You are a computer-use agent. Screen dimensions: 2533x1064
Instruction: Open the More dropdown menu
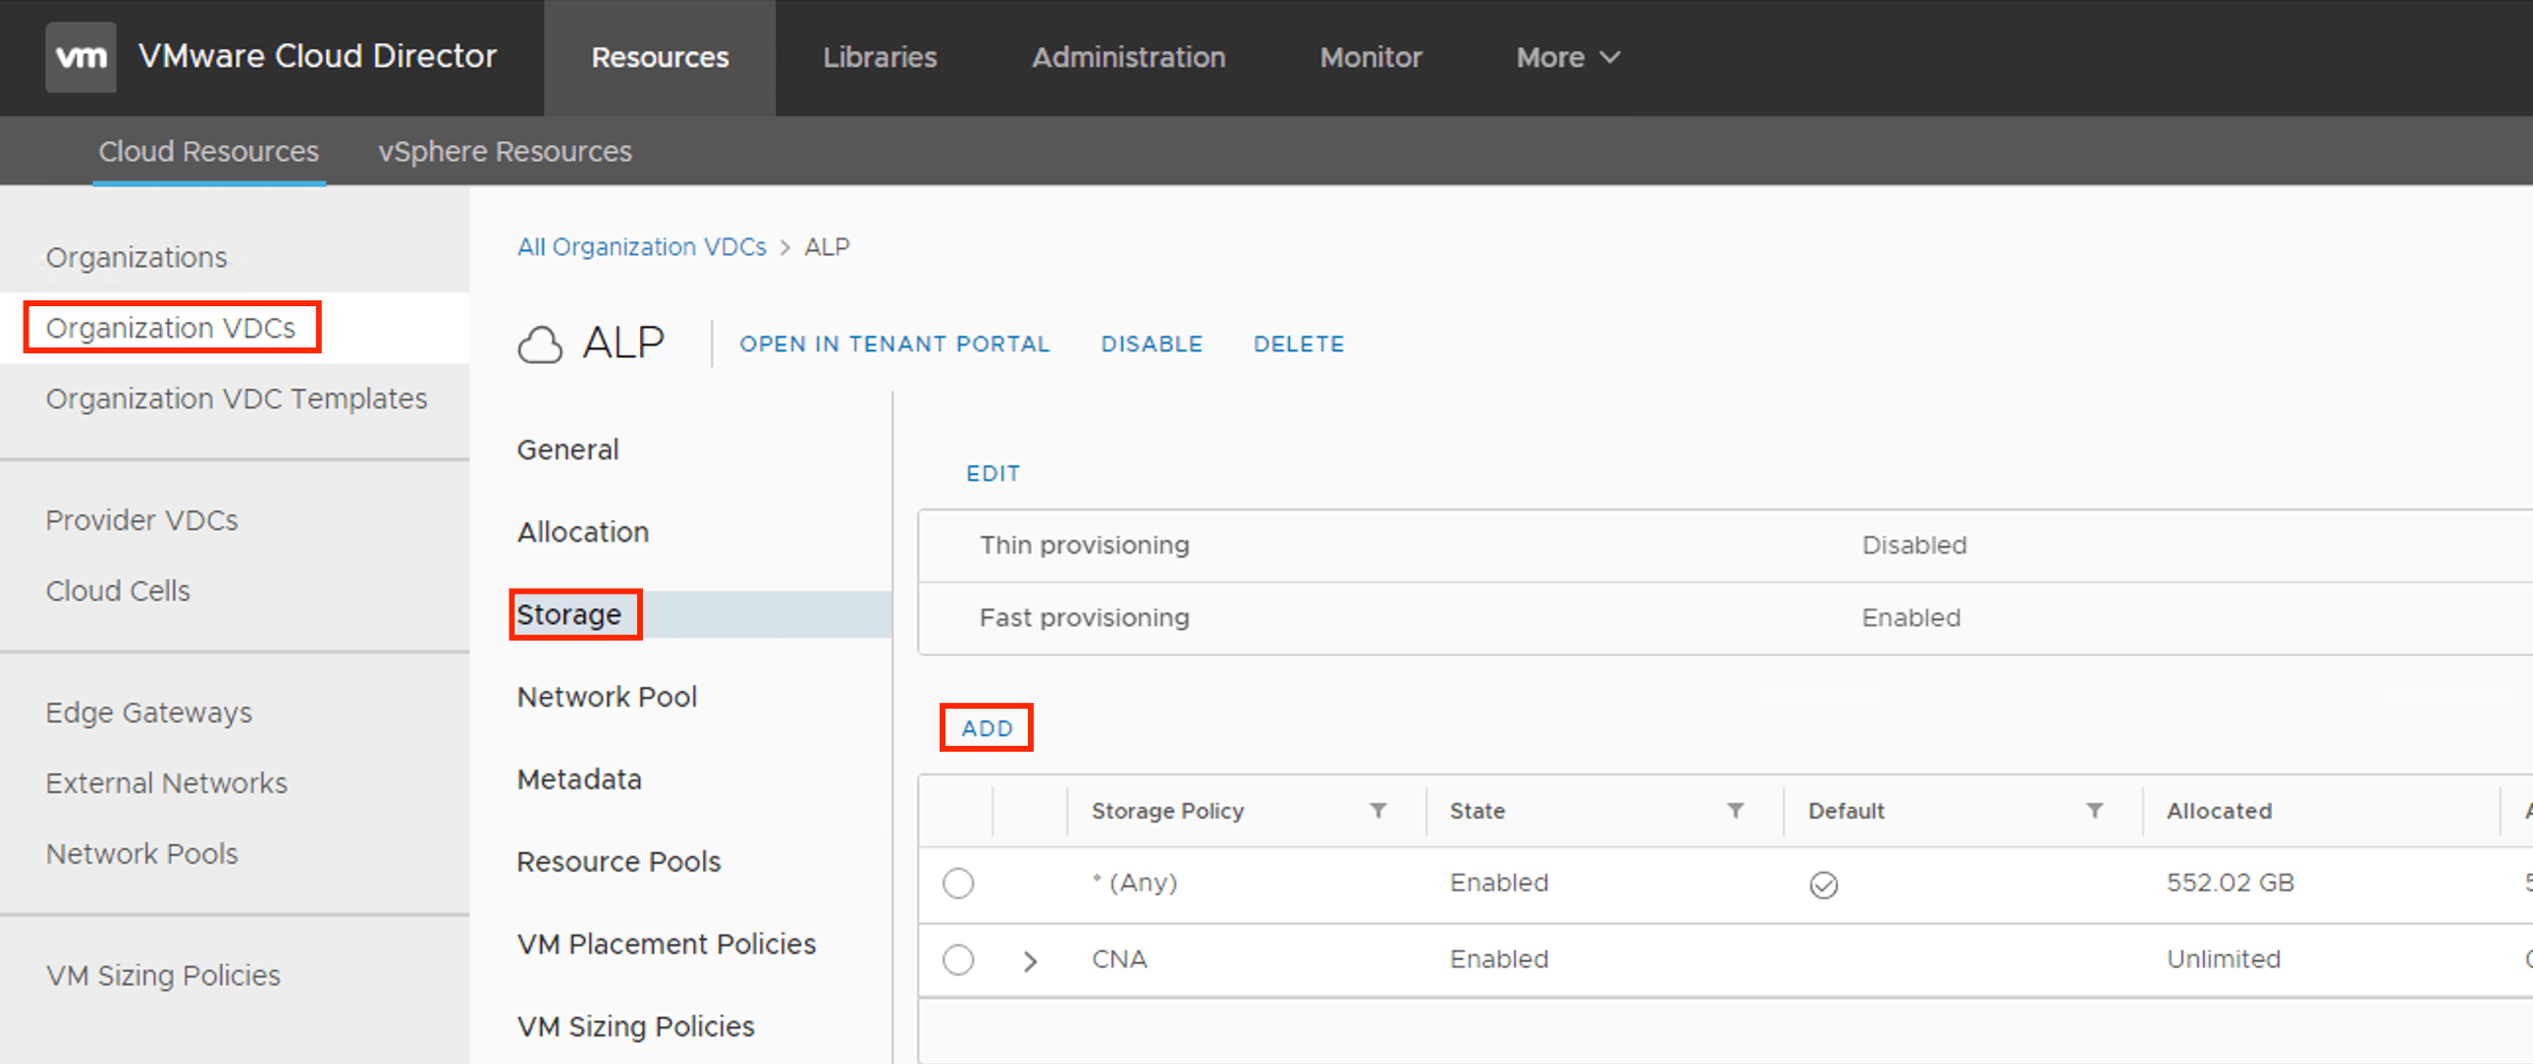point(1566,57)
